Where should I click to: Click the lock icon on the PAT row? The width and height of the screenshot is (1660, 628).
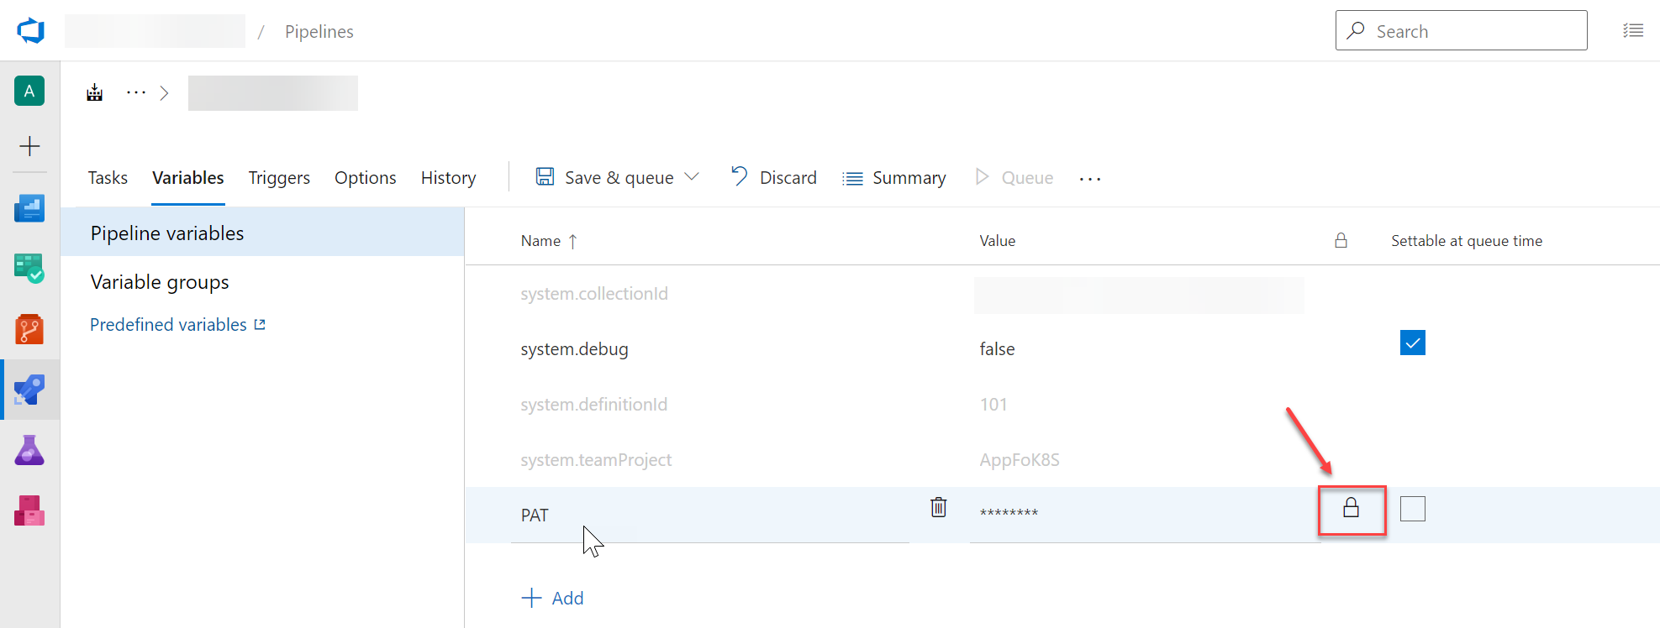[x=1351, y=507]
